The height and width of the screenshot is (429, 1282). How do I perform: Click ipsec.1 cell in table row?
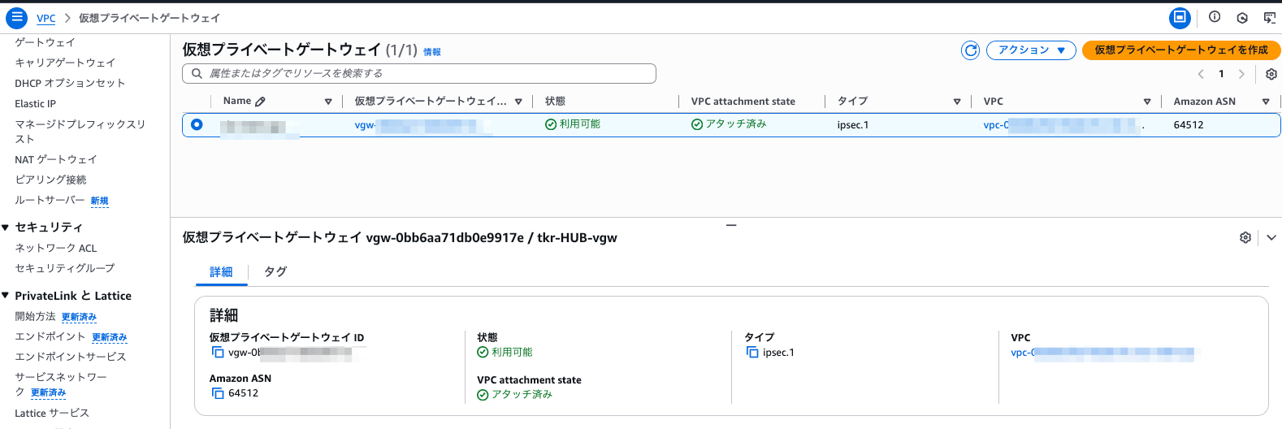point(852,125)
